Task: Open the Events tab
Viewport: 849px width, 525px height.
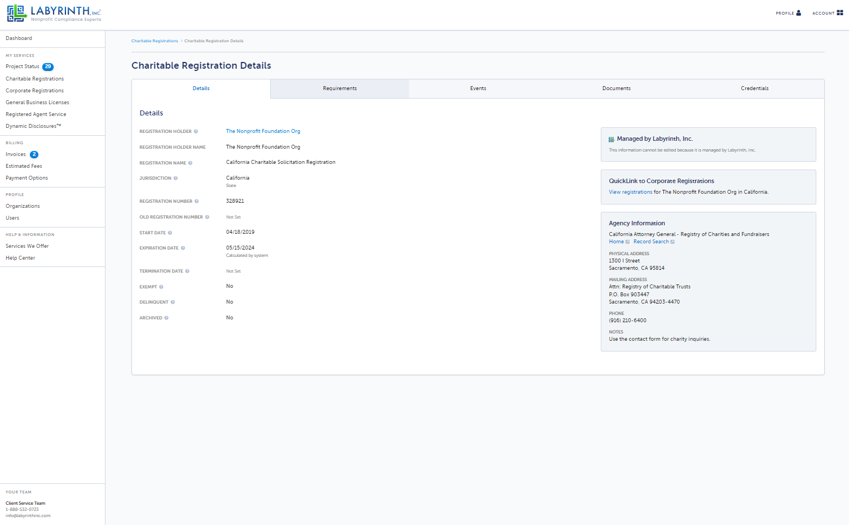Action: [x=478, y=88]
